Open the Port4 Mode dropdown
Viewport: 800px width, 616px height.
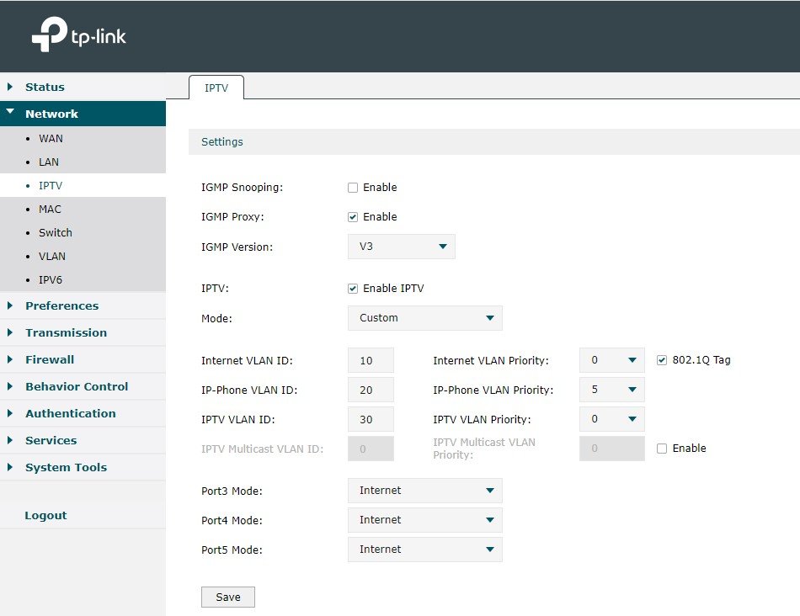[425, 520]
